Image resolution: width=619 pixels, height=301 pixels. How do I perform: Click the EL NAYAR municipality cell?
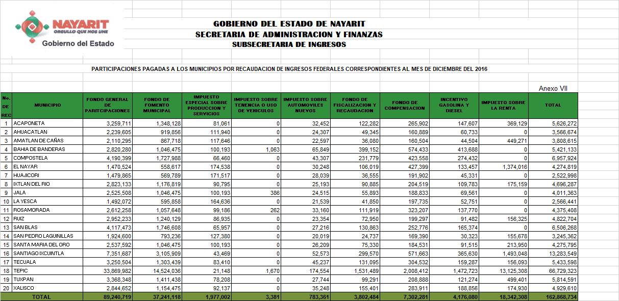(47, 167)
